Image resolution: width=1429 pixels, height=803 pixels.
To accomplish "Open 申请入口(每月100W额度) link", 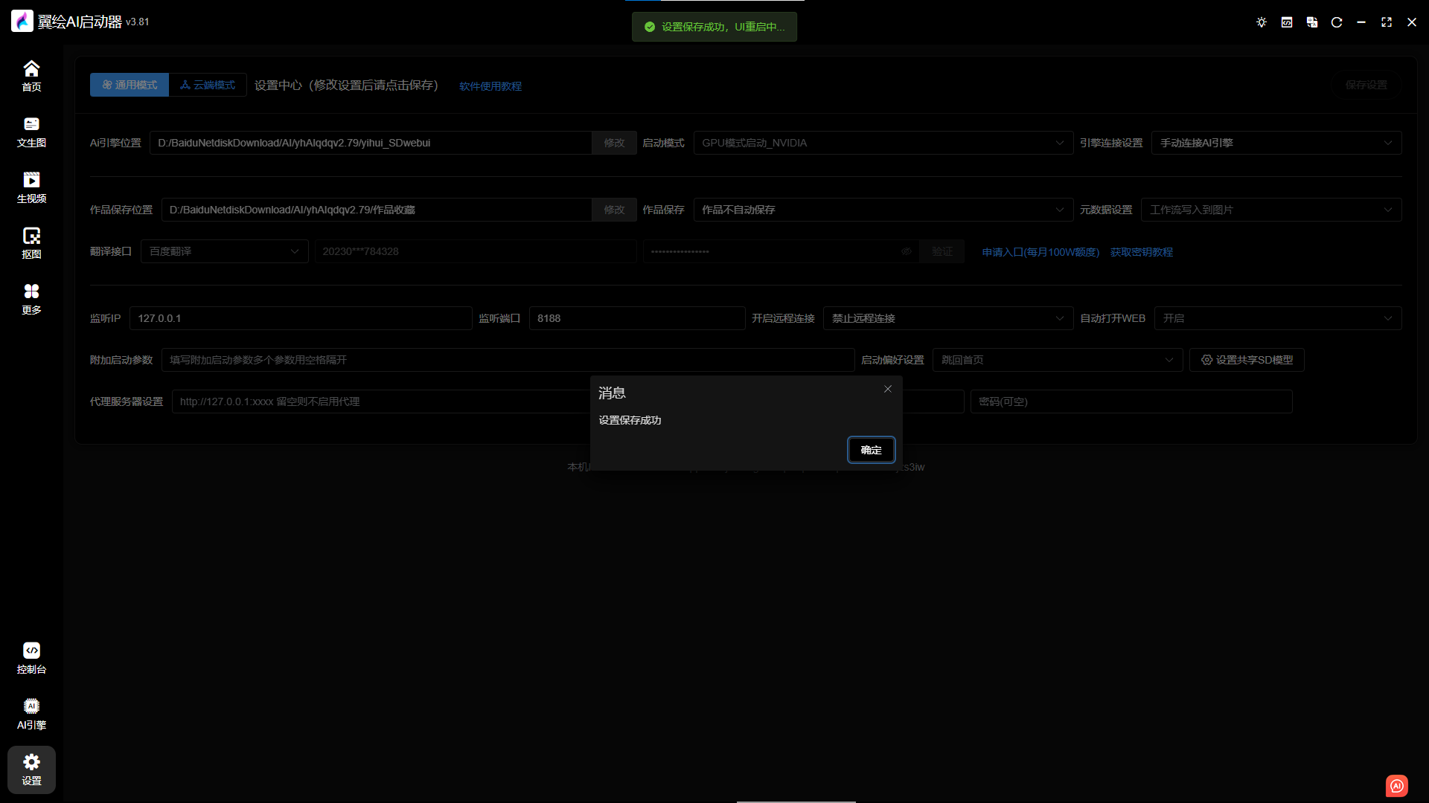I will [x=1040, y=252].
